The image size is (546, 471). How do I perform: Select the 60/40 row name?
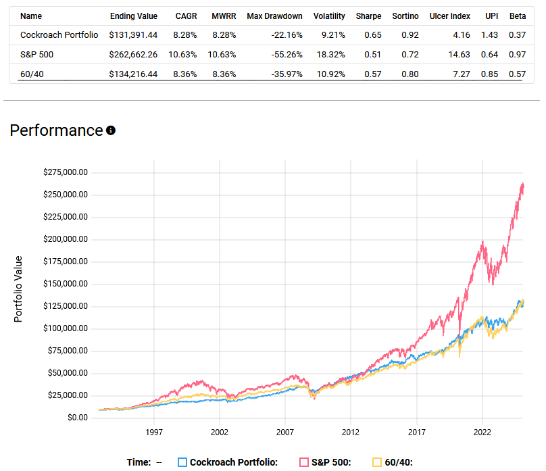pos(32,74)
